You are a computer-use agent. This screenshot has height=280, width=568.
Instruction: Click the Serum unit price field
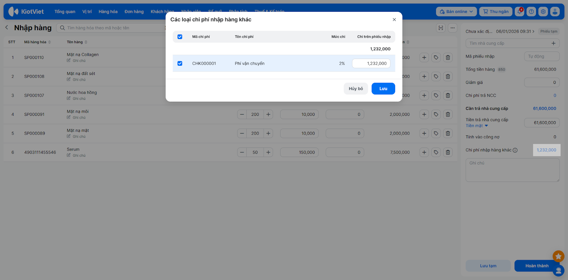[299, 152]
